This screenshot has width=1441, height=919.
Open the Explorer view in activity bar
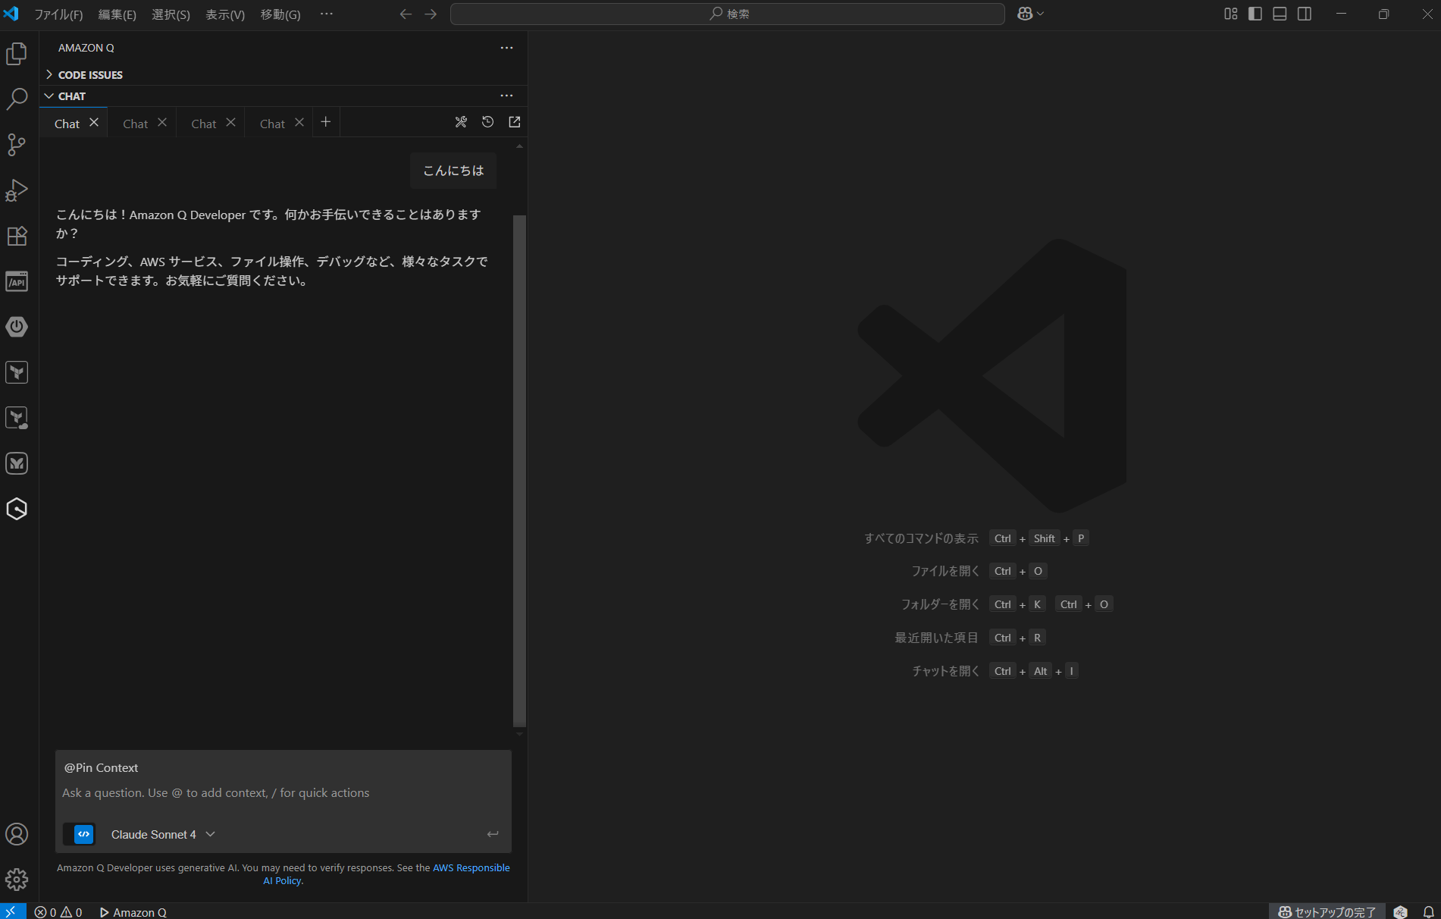17,54
